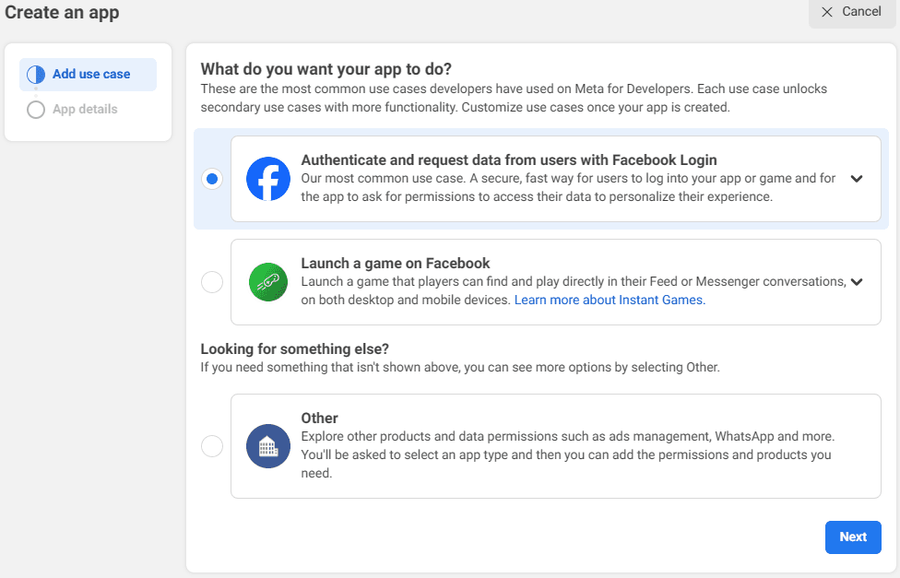The width and height of the screenshot is (900, 578).
Task: Click the Launch a game on Facebook title
Action: tap(396, 263)
